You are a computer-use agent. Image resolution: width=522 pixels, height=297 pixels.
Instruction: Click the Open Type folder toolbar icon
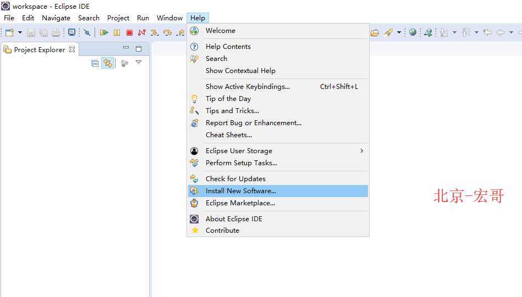[375, 32]
